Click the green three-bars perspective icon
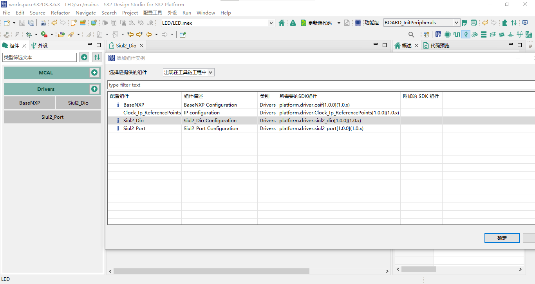 point(484,34)
